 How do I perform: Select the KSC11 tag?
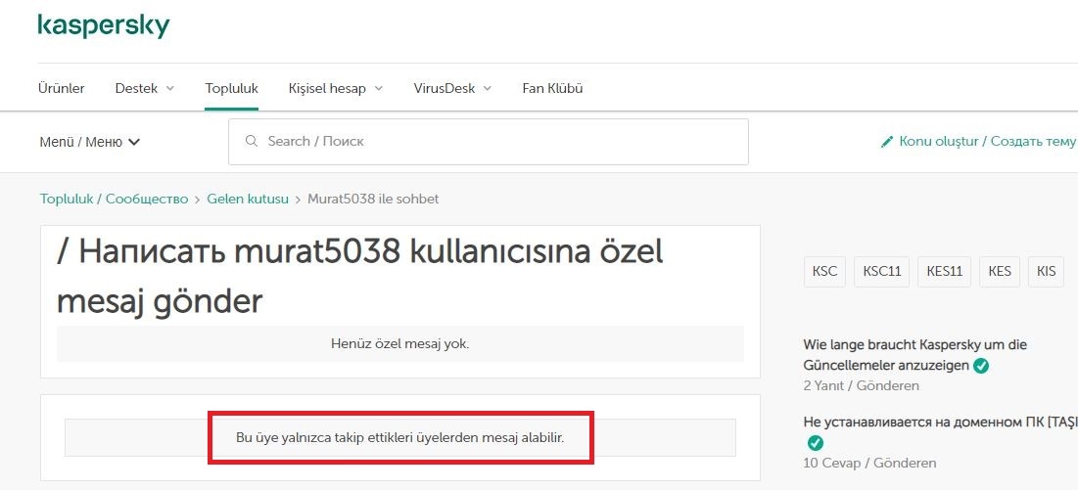[881, 271]
